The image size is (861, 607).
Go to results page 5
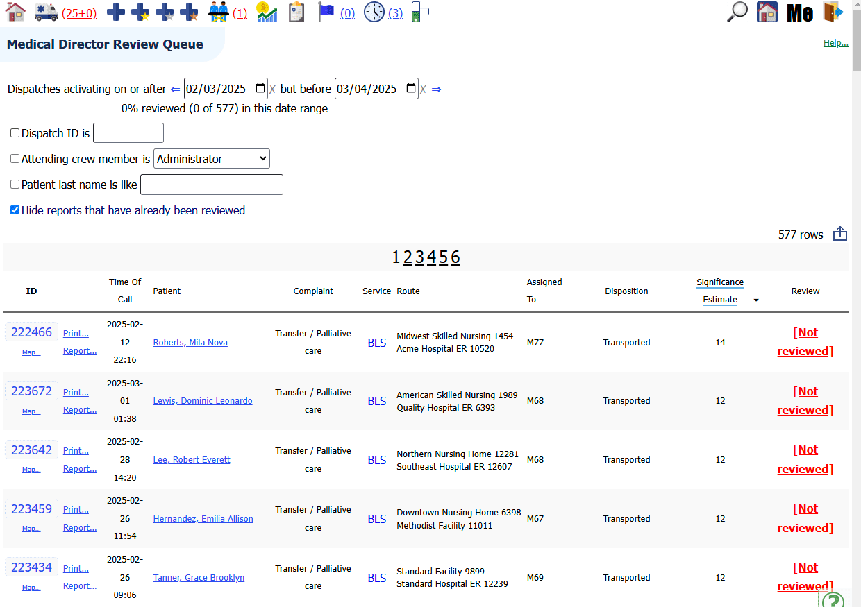click(x=443, y=257)
